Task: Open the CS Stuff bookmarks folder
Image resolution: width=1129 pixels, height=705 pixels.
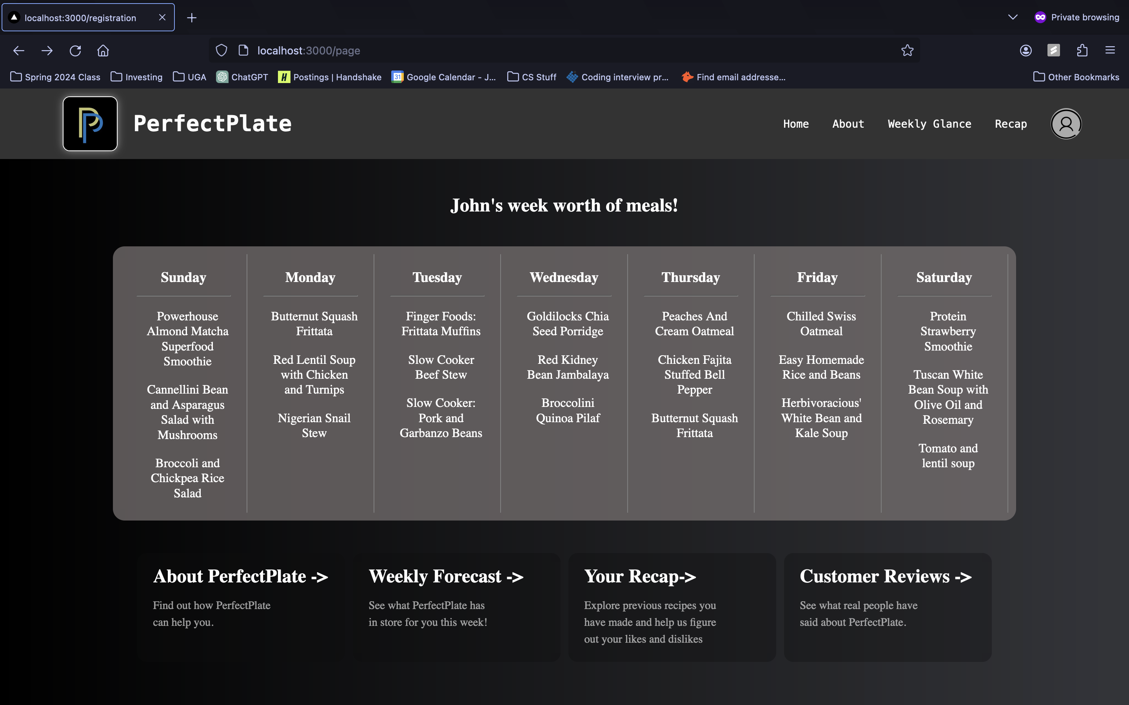Action: pyautogui.click(x=532, y=77)
